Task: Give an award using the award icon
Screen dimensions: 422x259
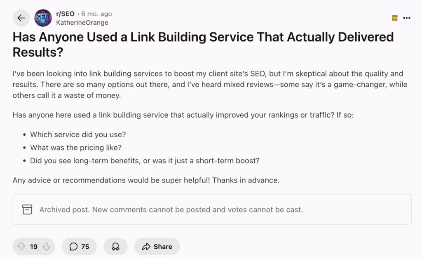Action: pos(115,246)
